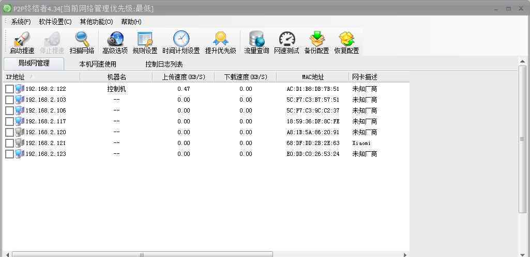
Task: Select MAC address 68:DF:DD:2B:2E:63
Action: [313, 143]
